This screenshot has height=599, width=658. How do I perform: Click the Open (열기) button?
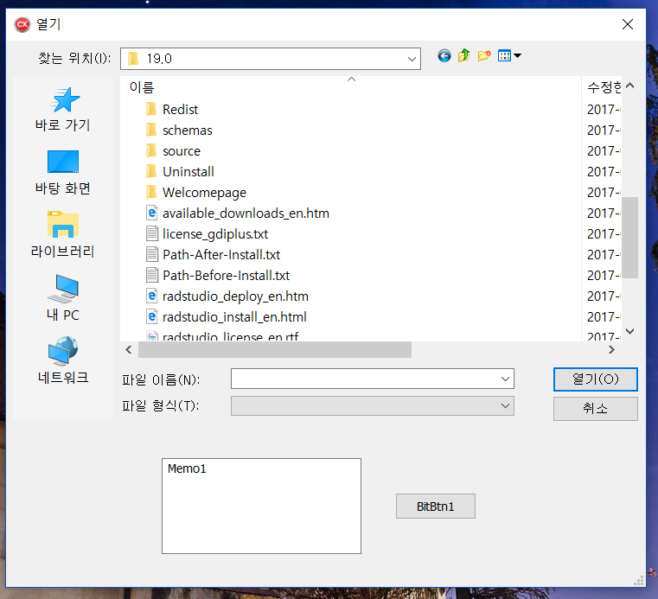(x=595, y=379)
